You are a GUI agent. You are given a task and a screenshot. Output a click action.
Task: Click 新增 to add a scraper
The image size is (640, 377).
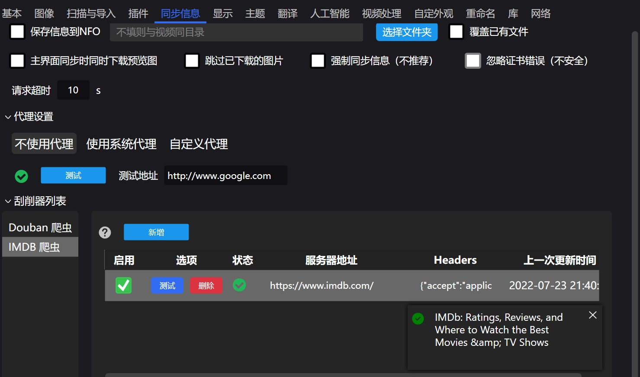pyautogui.click(x=156, y=232)
